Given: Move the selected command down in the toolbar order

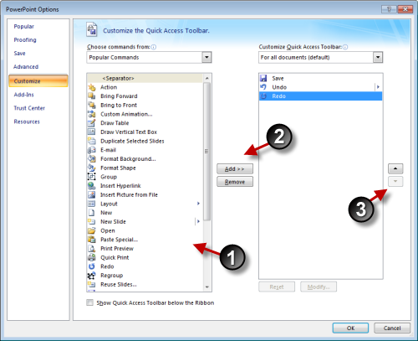Looking at the screenshot, I should 395,182.
